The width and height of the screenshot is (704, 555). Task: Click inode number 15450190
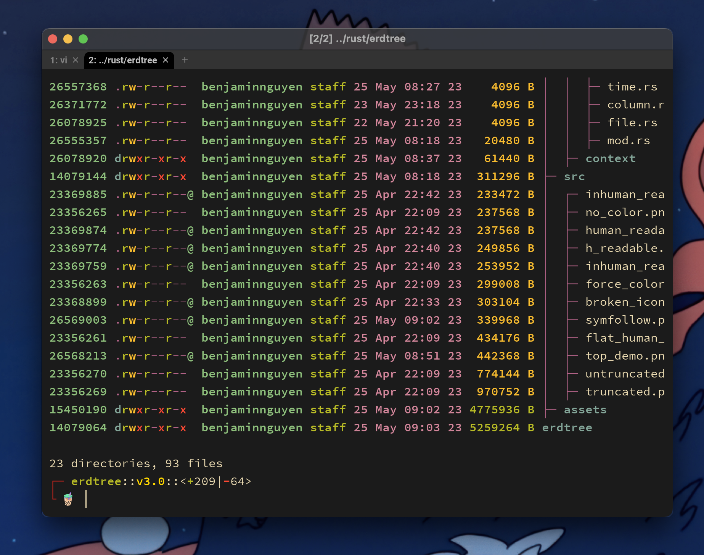tap(78, 410)
